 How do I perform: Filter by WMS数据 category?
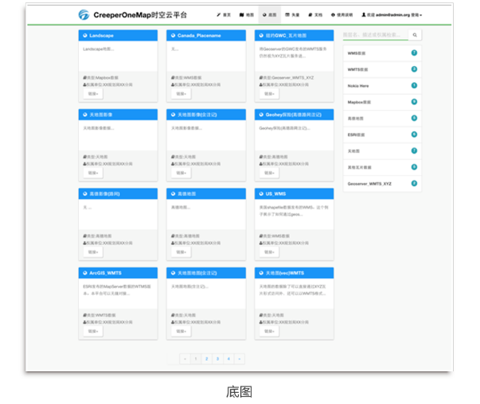pos(358,53)
